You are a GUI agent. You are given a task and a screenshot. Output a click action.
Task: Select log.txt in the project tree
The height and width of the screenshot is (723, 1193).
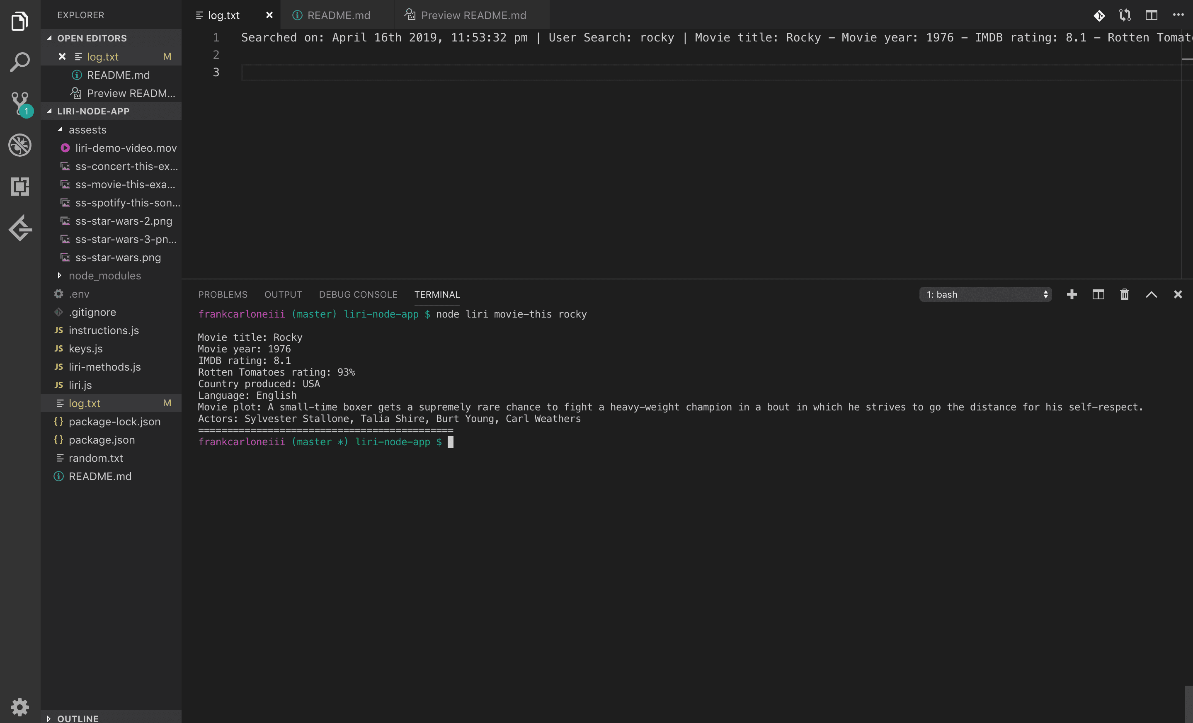pyautogui.click(x=112, y=403)
